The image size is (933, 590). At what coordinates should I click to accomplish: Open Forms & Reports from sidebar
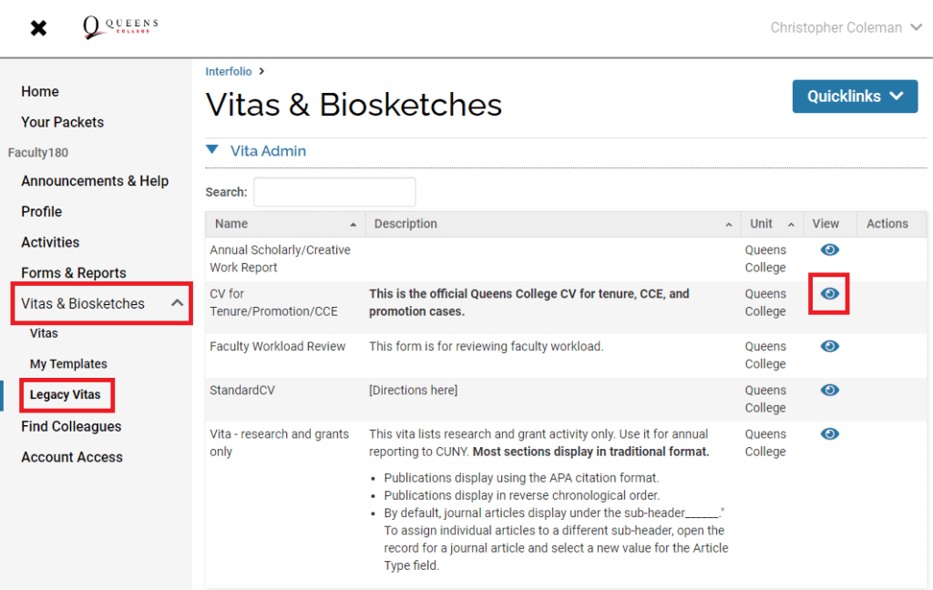click(74, 273)
